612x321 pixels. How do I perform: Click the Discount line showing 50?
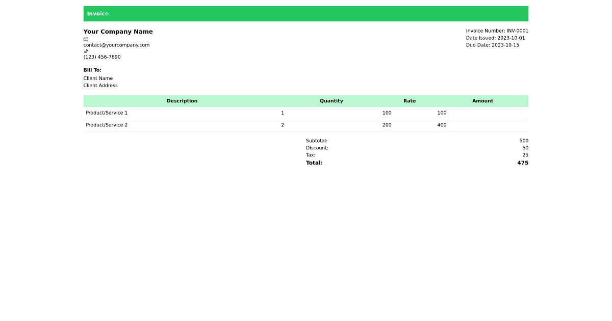tap(525, 148)
